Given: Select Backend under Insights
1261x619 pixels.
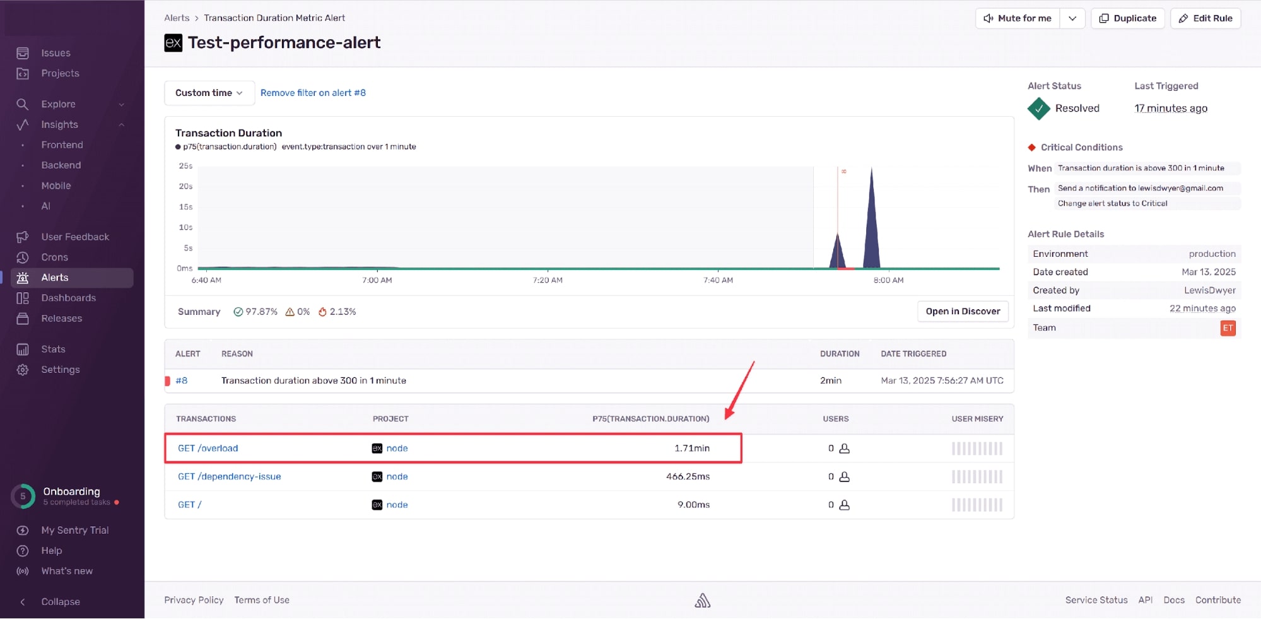Looking at the screenshot, I should (61, 165).
